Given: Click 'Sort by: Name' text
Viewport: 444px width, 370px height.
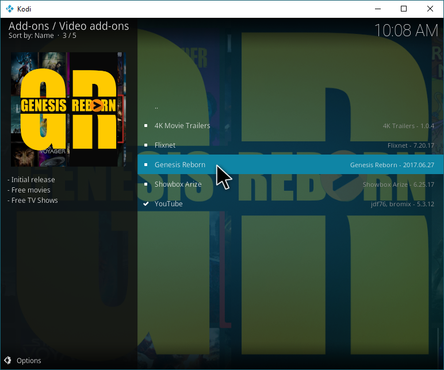Looking at the screenshot, I should click(x=31, y=36).
